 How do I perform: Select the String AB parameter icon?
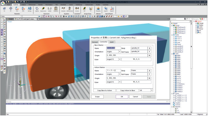(30, 9)
